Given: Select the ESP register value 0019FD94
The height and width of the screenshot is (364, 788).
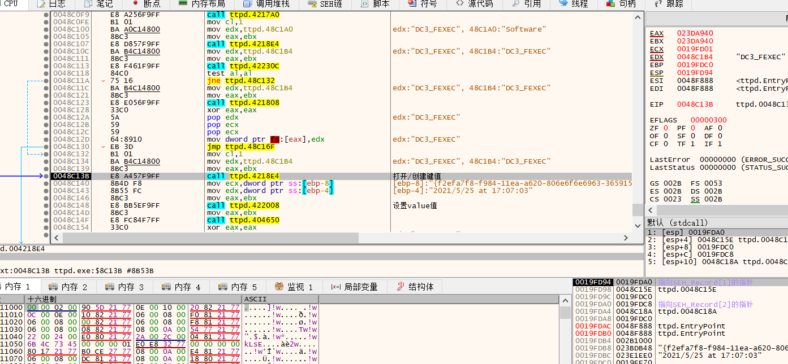Looking at the screenshot, I should click(696, 73).
